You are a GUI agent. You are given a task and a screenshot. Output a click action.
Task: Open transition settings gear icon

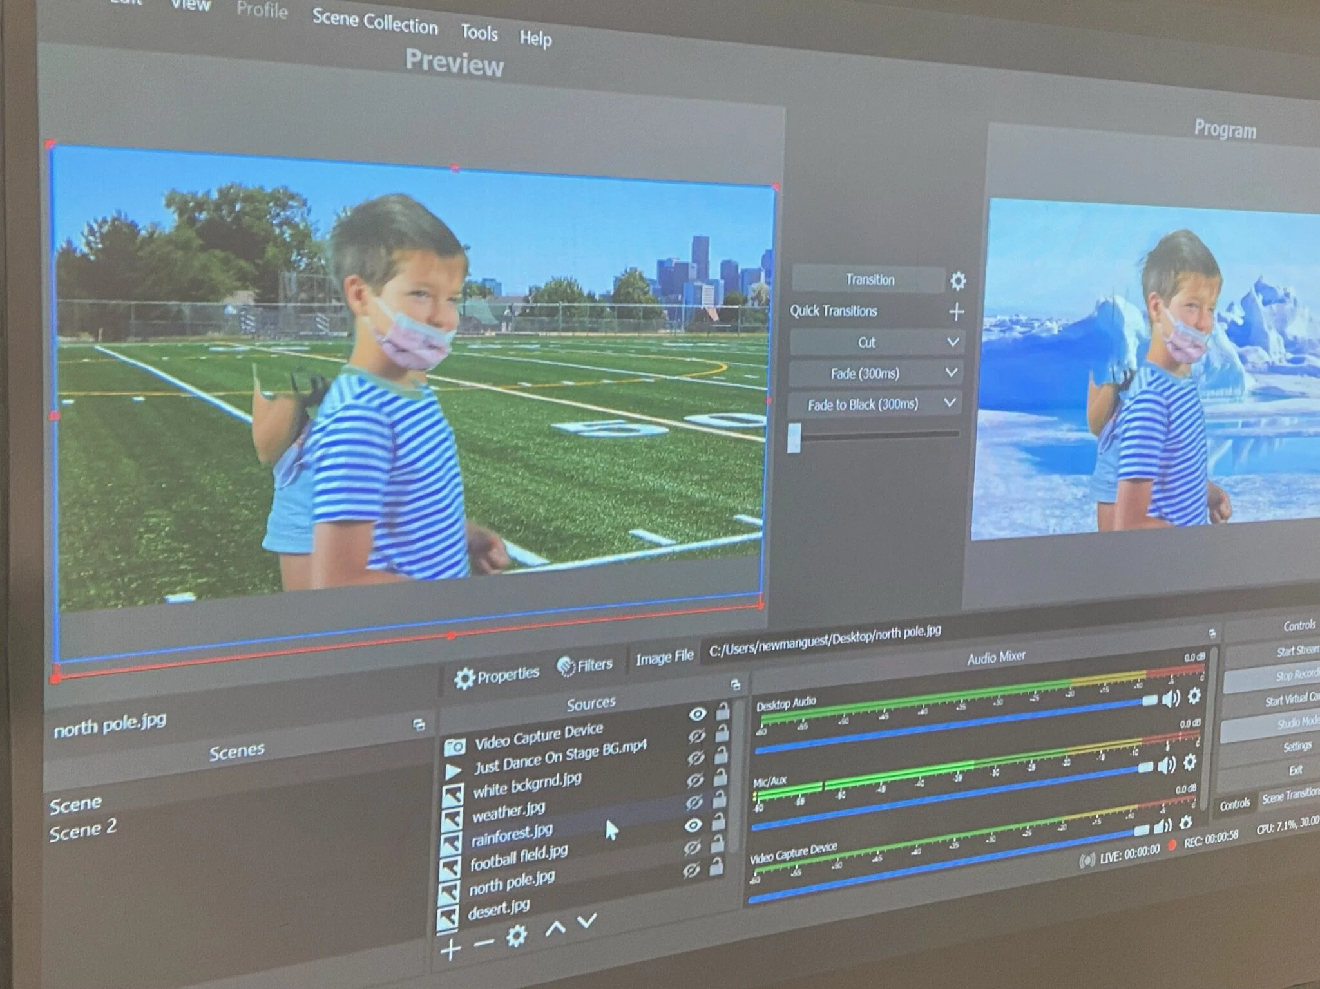(957, 281)
